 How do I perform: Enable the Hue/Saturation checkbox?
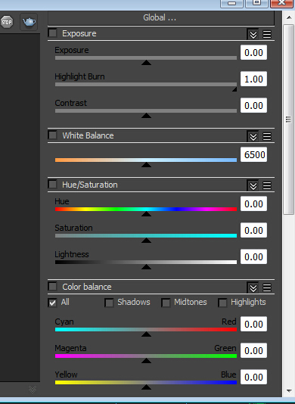click(53, 185)
